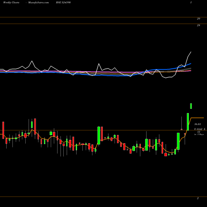Click the thick blue moving-average line's right end
Image resolution: width=207 pixels, height=207 pixels.
pyautogui.click(x=191, y=64)
